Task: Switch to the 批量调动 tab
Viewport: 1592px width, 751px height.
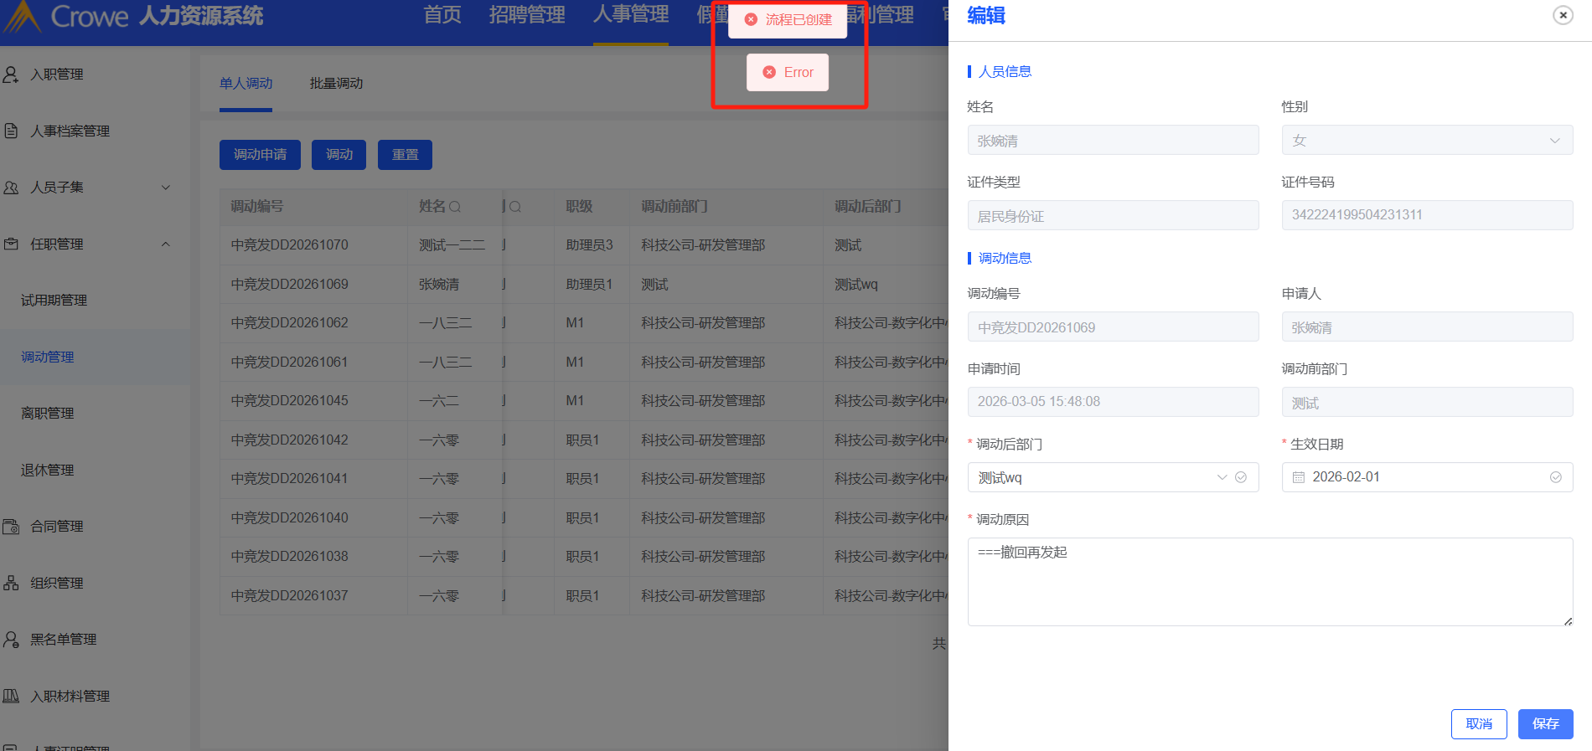Action: tap(336, 84)
